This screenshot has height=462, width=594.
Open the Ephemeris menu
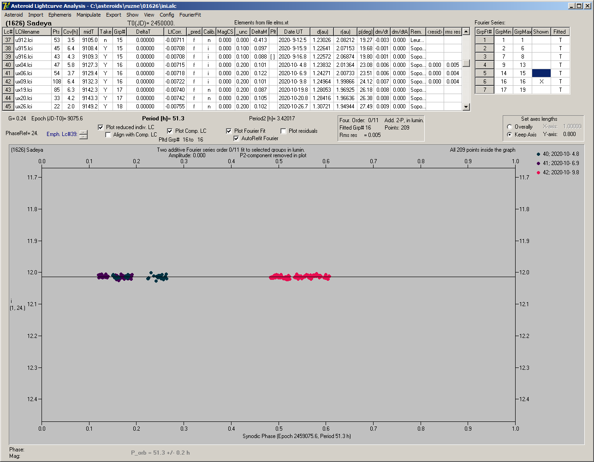click(59, 15)
